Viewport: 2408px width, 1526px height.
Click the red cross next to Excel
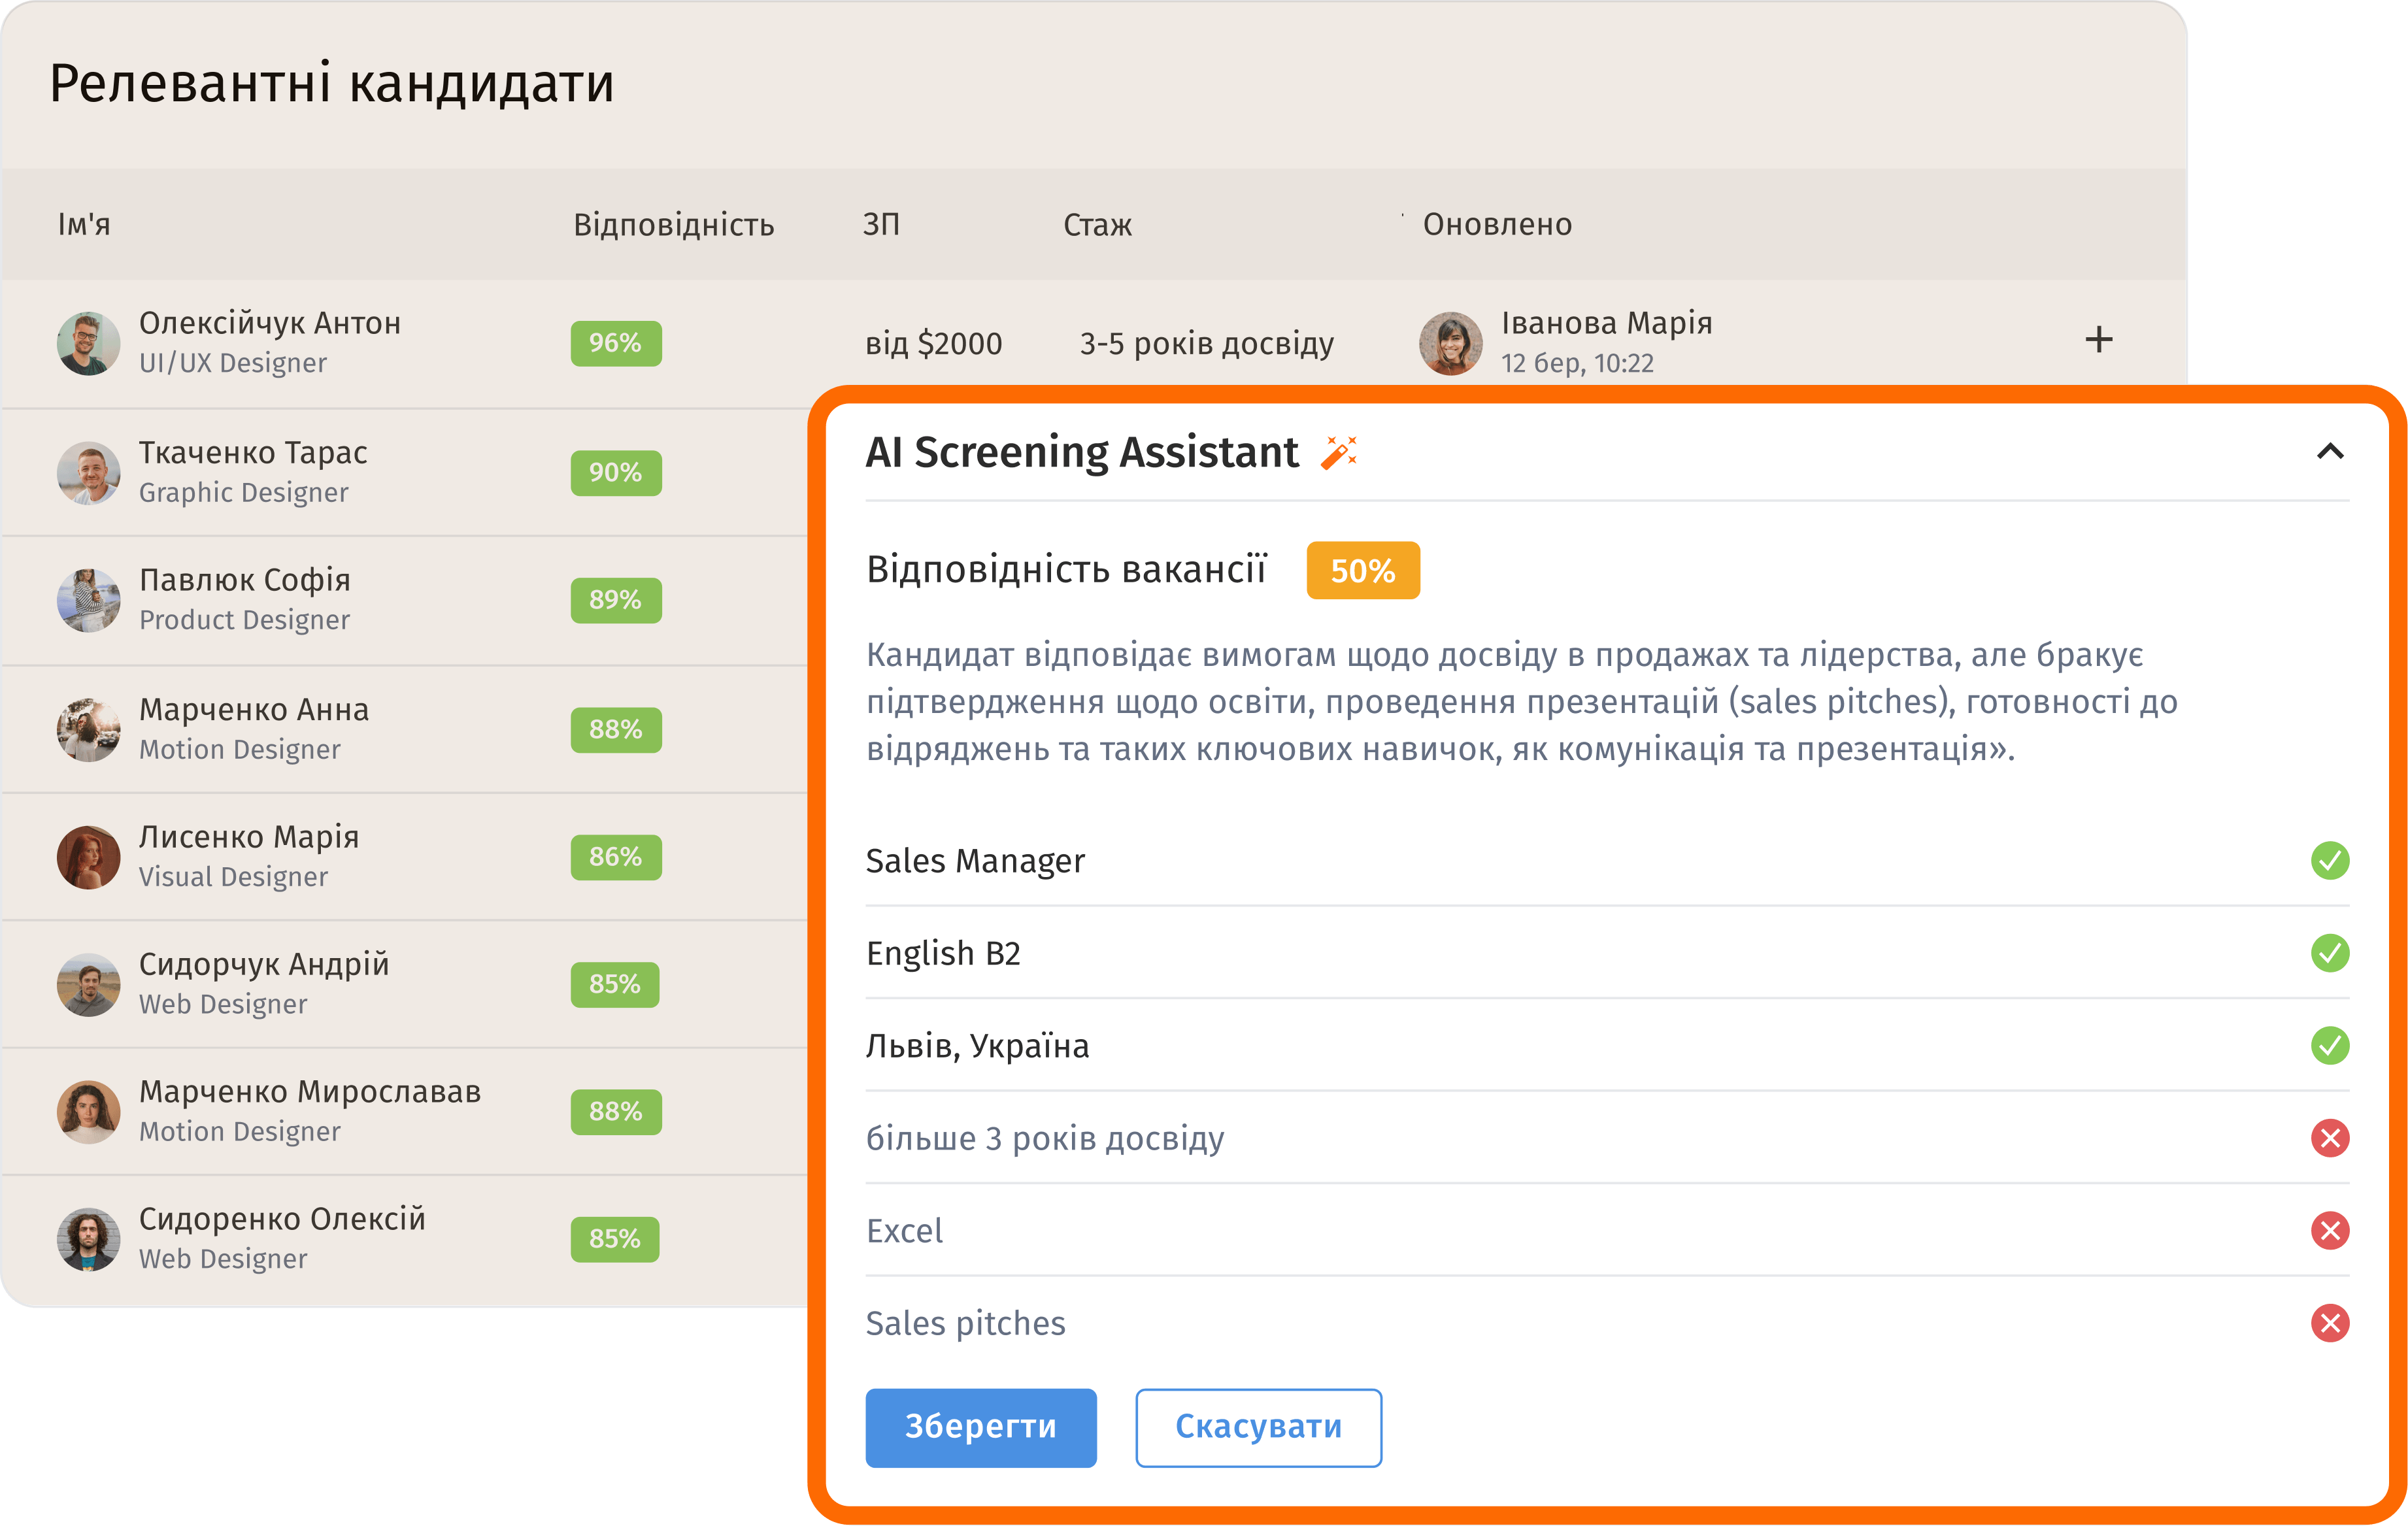2329,1230
